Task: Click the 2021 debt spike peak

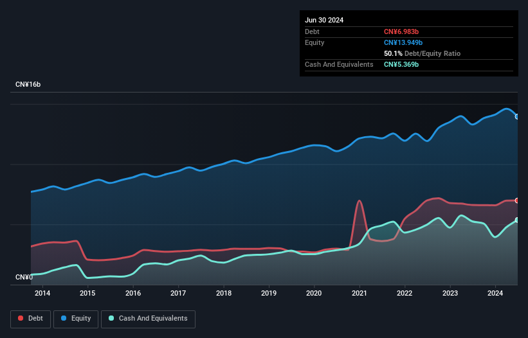Action: coord(360,200)
